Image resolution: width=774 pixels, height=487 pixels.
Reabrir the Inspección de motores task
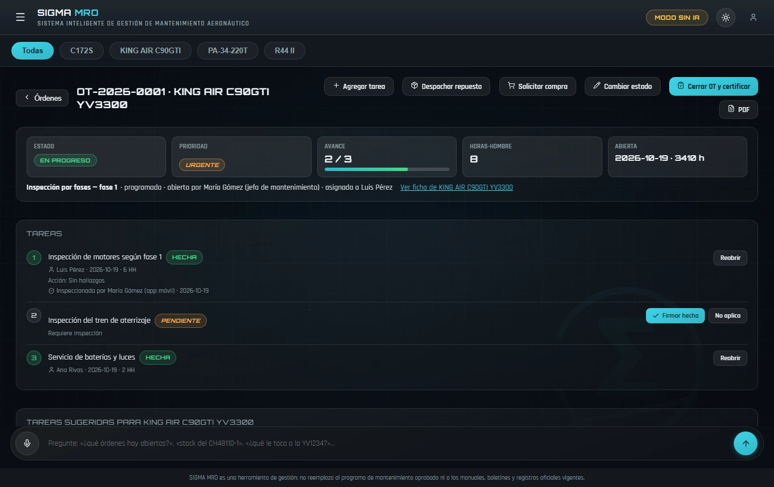tap(730, 258)
